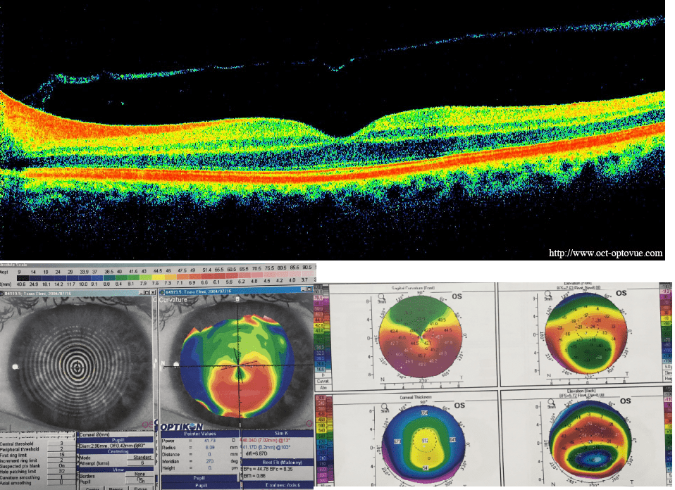Click the Pupil section header in settings
Screen dimensions: 675x490
[x=116, y=440]
